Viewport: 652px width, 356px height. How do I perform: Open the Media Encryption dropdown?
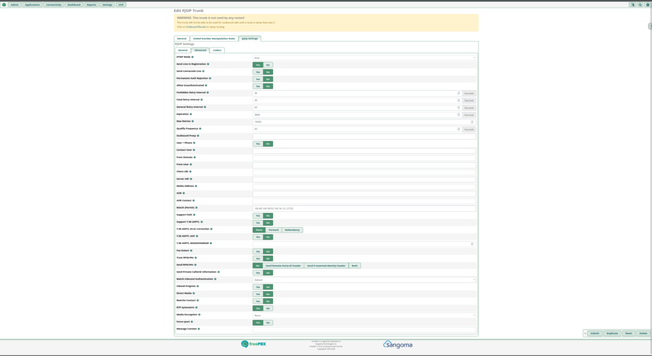pos(364,315)
